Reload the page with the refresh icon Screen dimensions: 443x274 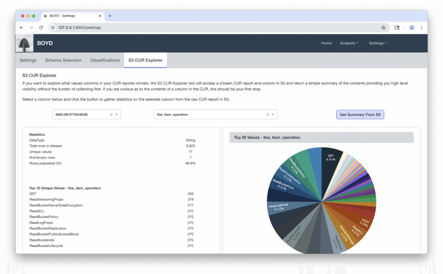(41, 28)
